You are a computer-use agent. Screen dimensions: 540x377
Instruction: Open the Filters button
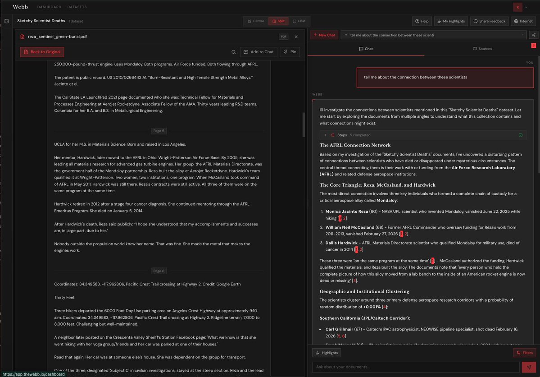click(x=524, y=353)
